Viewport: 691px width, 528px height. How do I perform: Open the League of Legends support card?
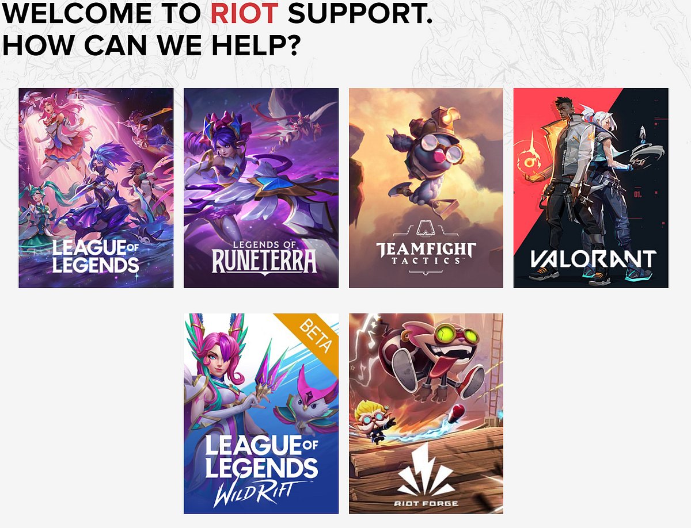pos(96,188)
